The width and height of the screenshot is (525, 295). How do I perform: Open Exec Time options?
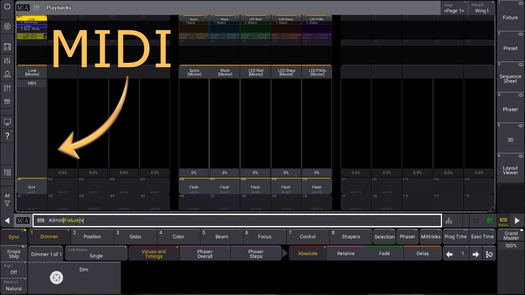pos(482,237)
